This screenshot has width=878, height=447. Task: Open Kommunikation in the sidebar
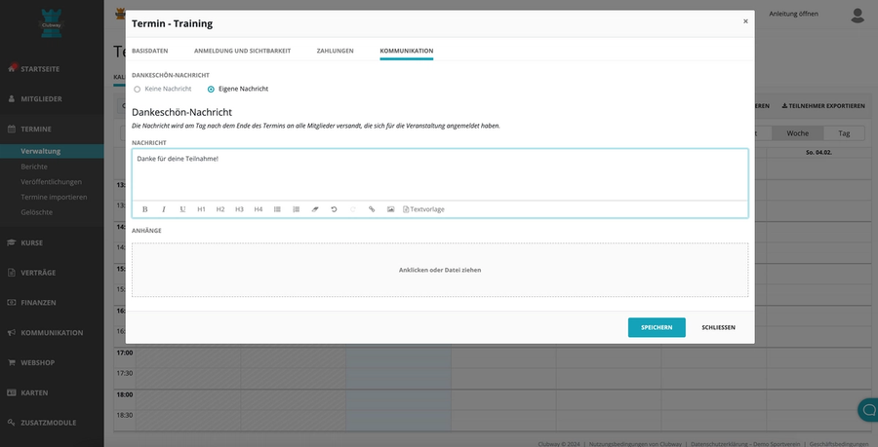[52, 333]
